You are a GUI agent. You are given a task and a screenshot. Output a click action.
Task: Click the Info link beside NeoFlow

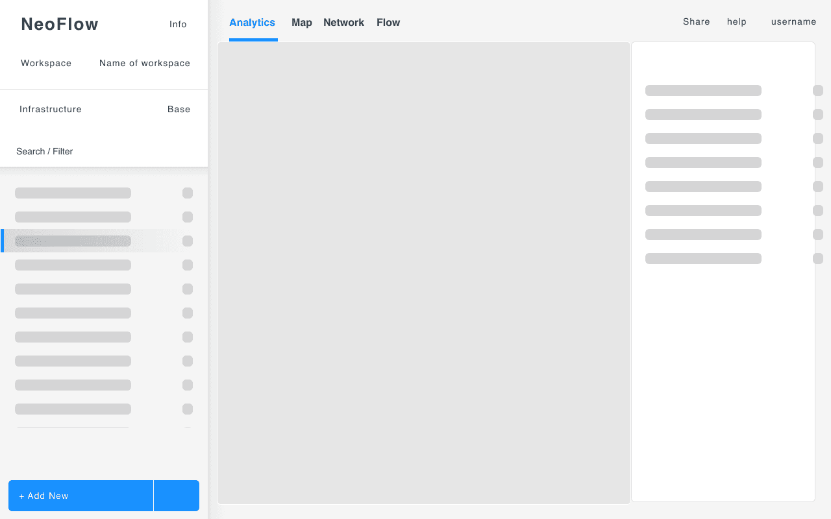(178, 24)
